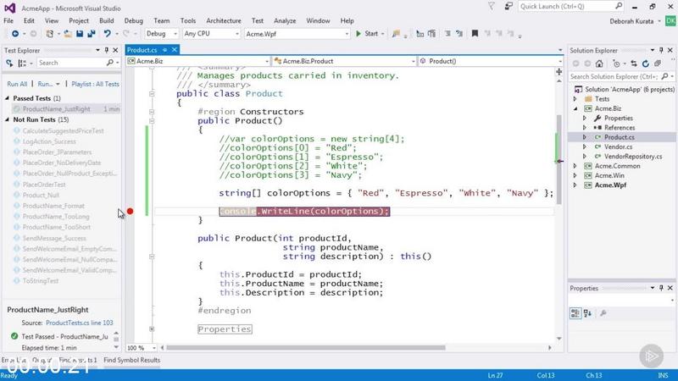Open the File menu
The image size is (678, 381).
click(x=8, y=20)
